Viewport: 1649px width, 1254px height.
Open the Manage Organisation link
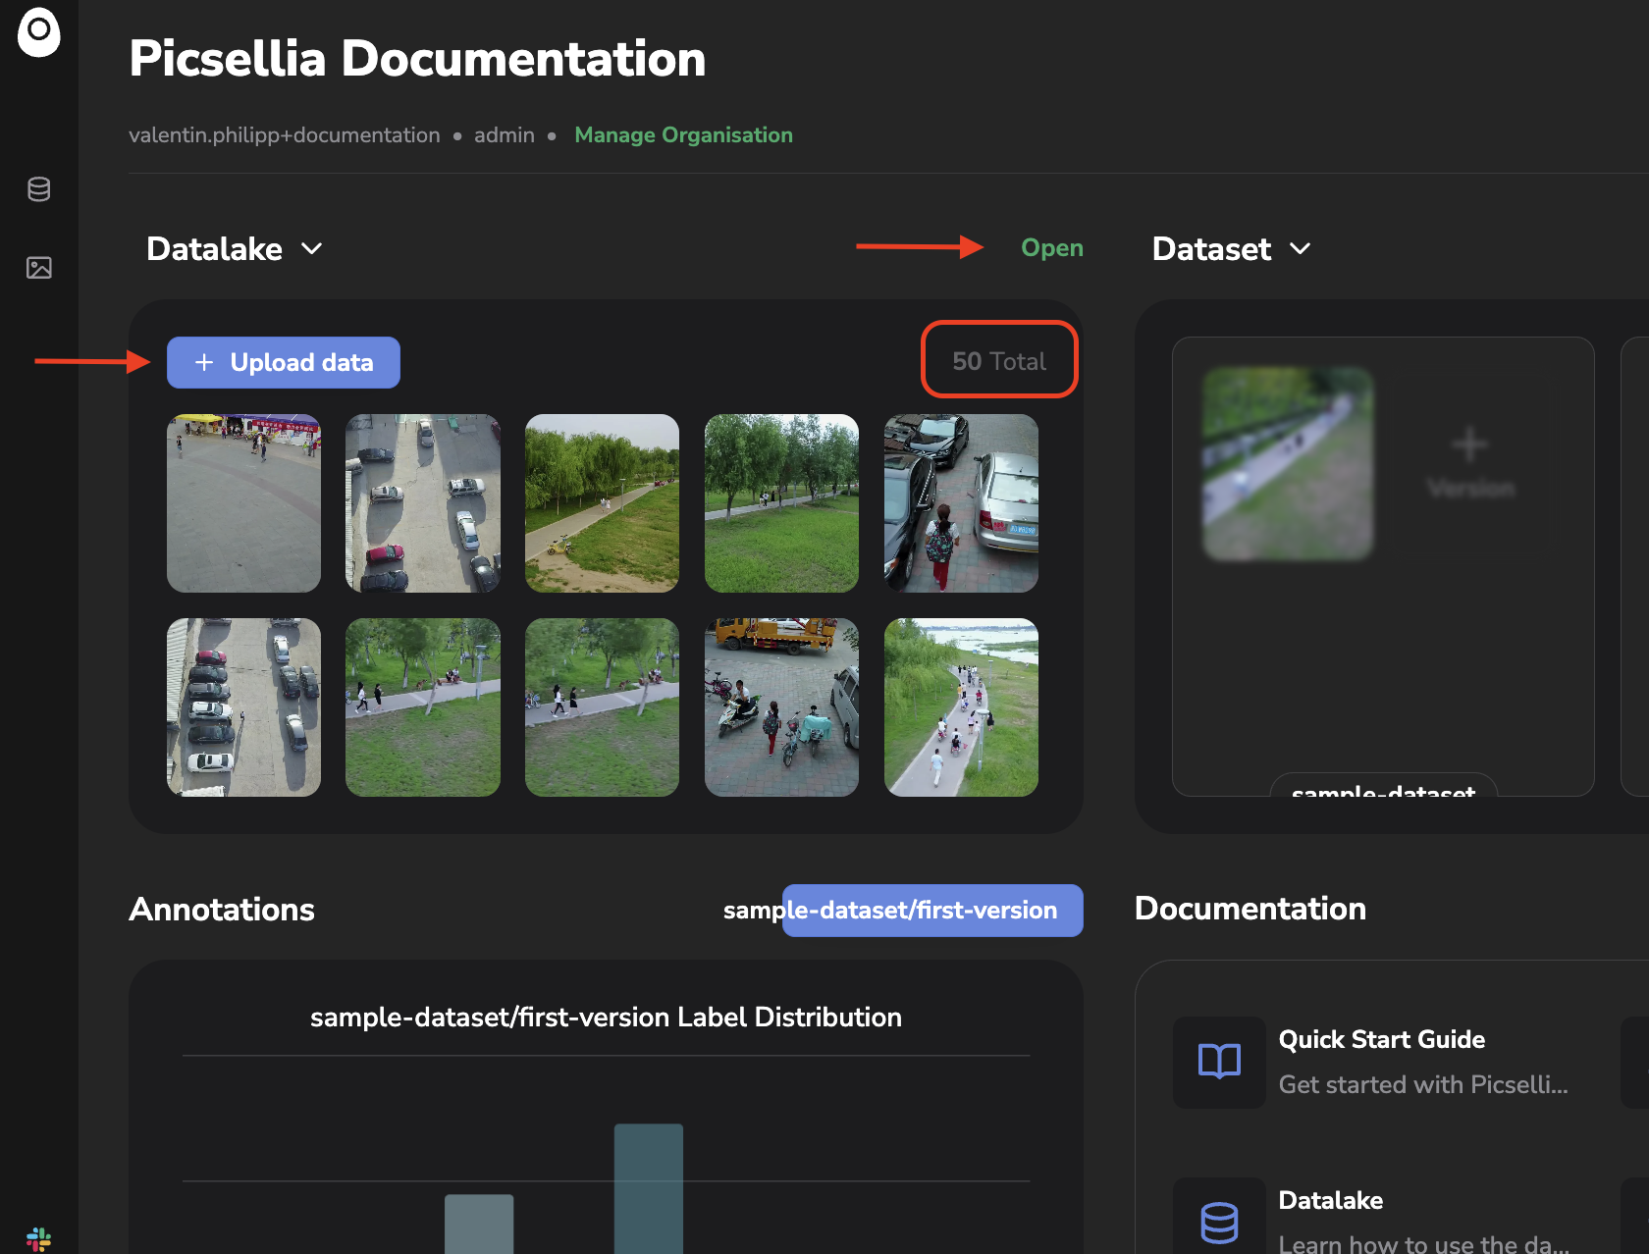684,135
